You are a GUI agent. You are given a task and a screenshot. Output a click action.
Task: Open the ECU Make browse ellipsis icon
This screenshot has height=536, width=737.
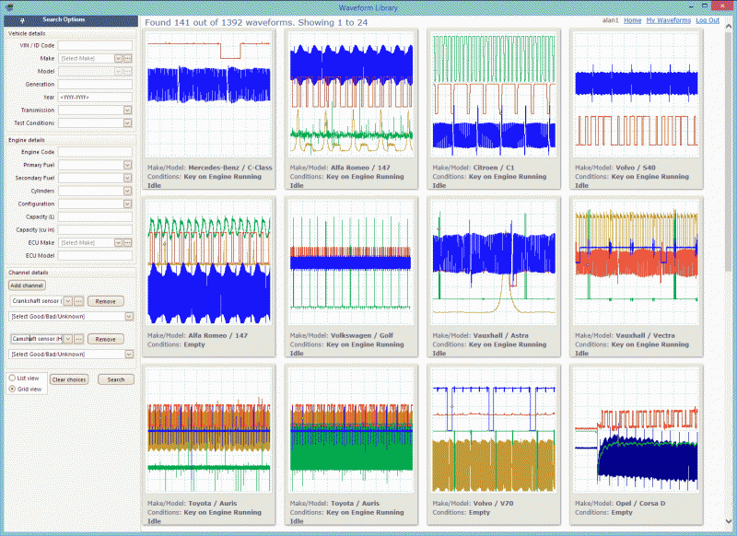click(x=126, y=242)
